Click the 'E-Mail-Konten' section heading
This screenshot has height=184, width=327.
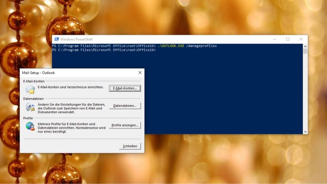[x=34, y=81]
